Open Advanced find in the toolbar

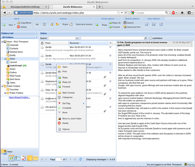tap(132, 27)
